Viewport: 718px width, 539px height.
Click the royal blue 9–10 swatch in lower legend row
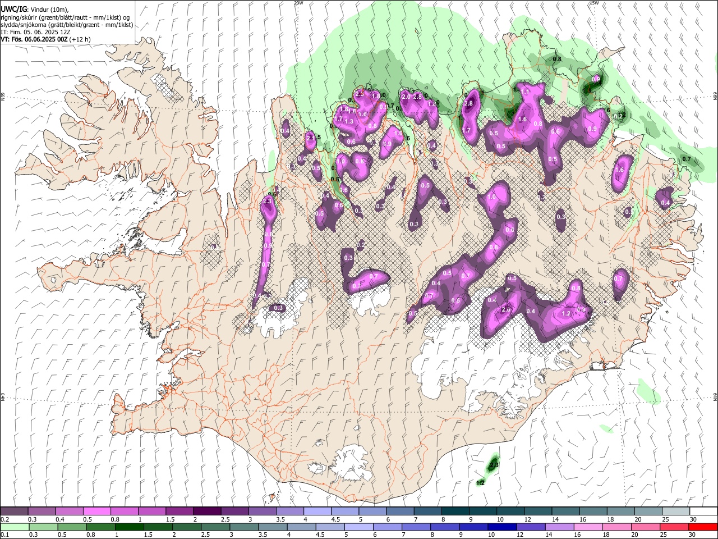(x=472, y=527)
